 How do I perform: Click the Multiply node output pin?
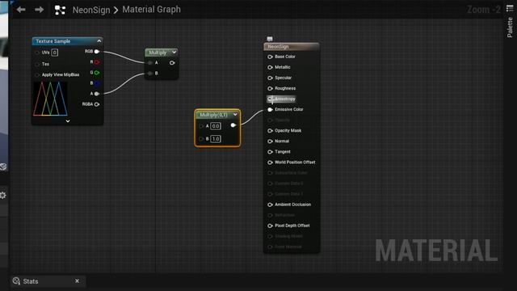(x=172, y=63)
